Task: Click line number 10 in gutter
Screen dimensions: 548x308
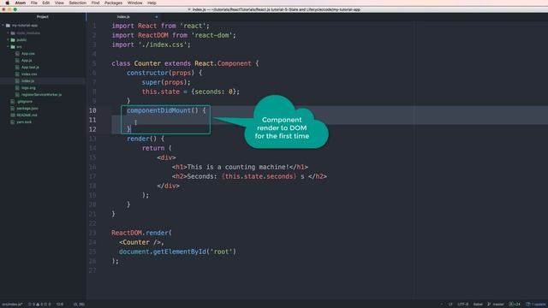Action: pos(92,110)
